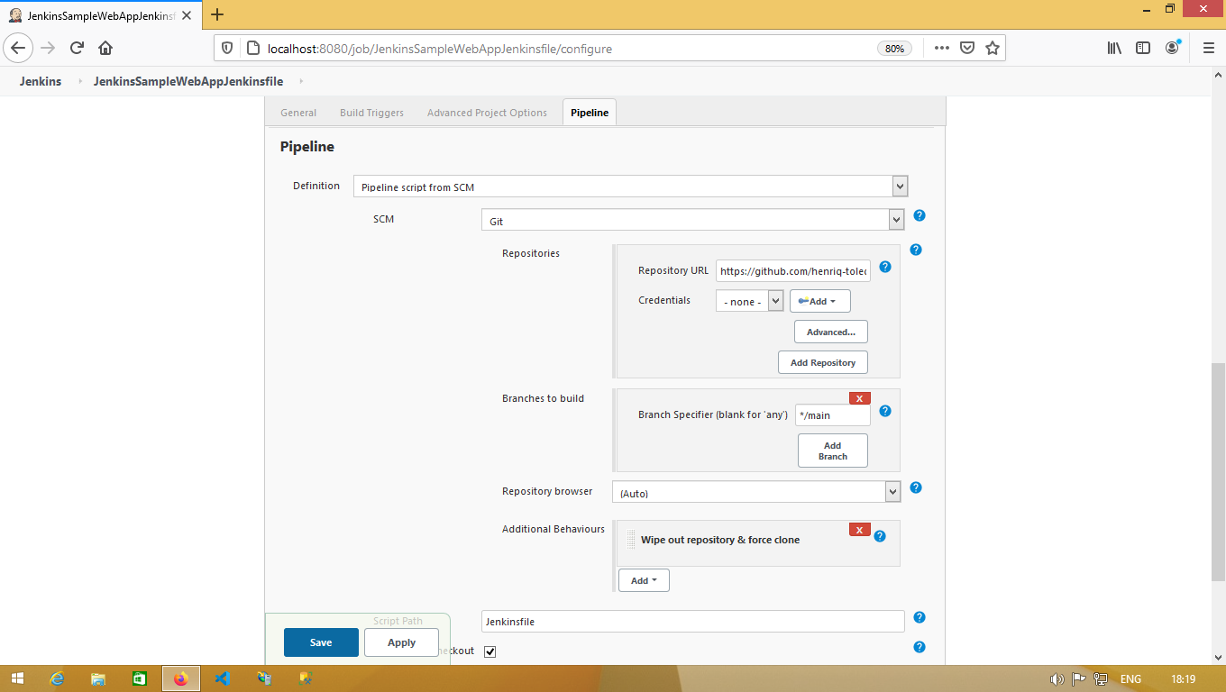Click the tracking protection shield icon

pyautogui.click(x=227, y=49)
